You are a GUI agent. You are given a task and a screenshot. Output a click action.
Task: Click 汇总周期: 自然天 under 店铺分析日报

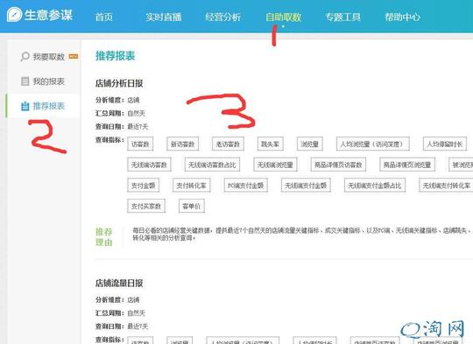[x=120, y=113]
